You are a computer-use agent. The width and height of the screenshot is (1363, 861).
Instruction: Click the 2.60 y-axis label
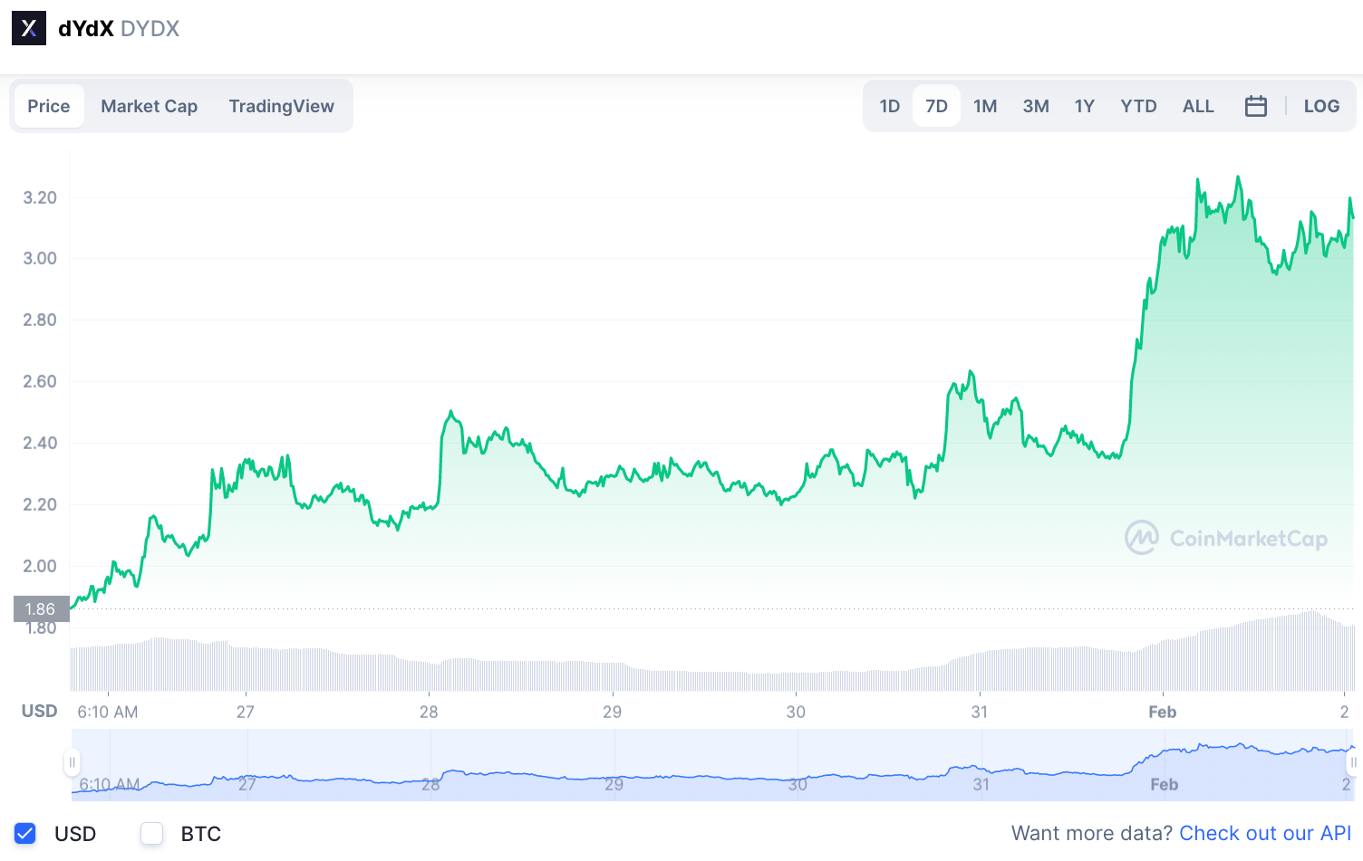click(40, 381)
